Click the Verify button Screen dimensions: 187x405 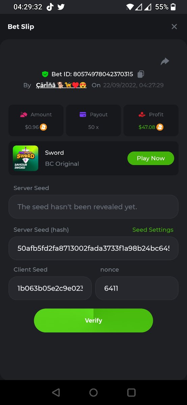click(x=93, y=320)
